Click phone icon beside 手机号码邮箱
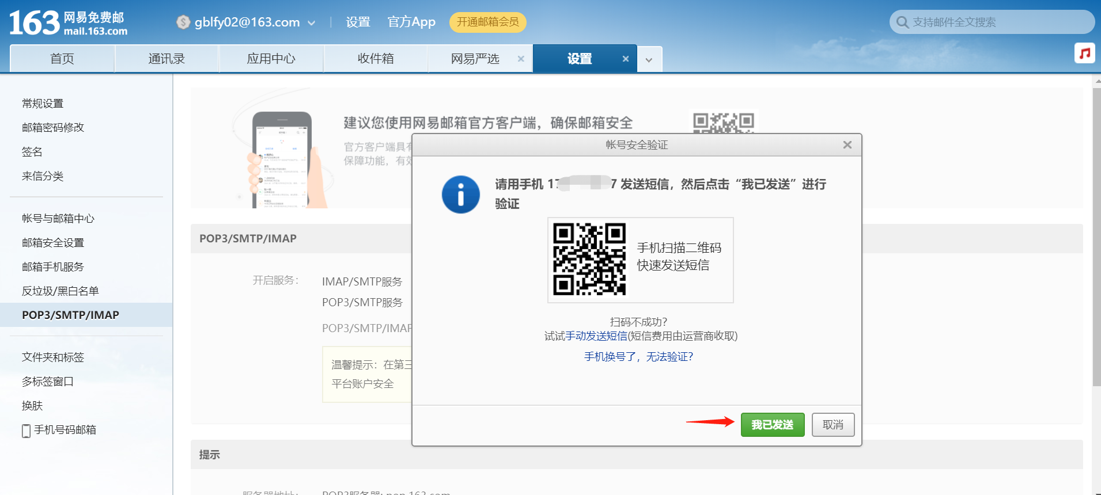1101x495 pixels. (x=26, y=431)
